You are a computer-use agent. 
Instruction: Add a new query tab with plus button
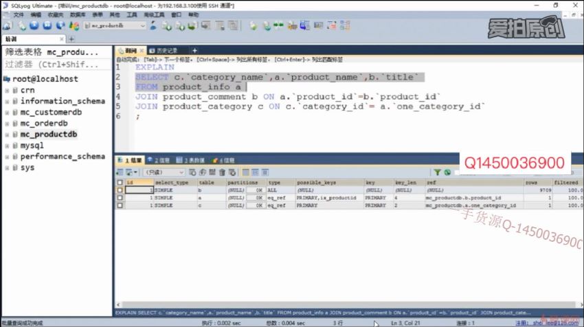tap(194, 50)
